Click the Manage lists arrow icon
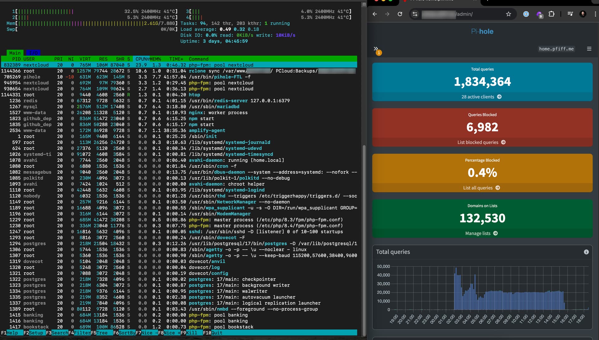599x340 pixels. coord(495,233)
